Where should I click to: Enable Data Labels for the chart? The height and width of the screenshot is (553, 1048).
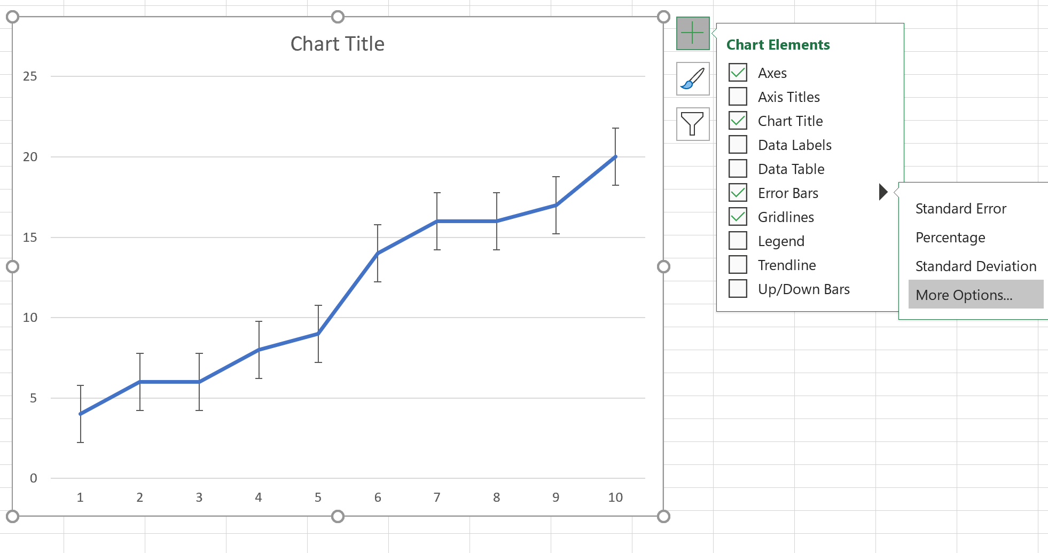point(738,145)
